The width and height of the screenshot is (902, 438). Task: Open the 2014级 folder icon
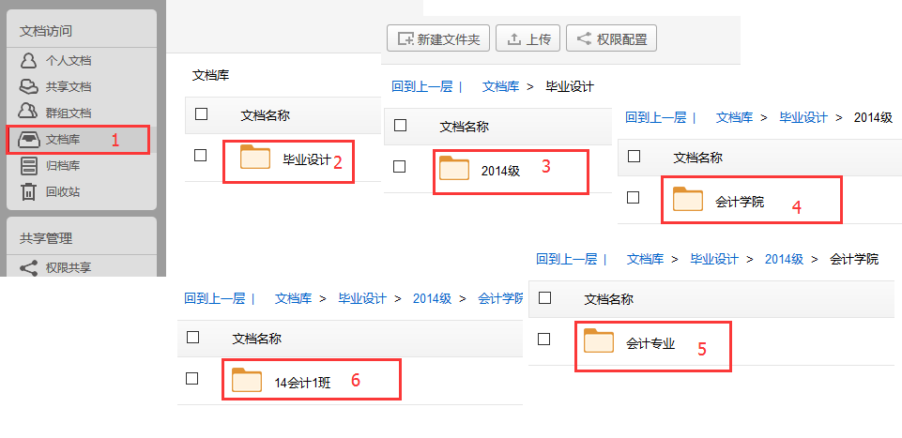[454, 169]
